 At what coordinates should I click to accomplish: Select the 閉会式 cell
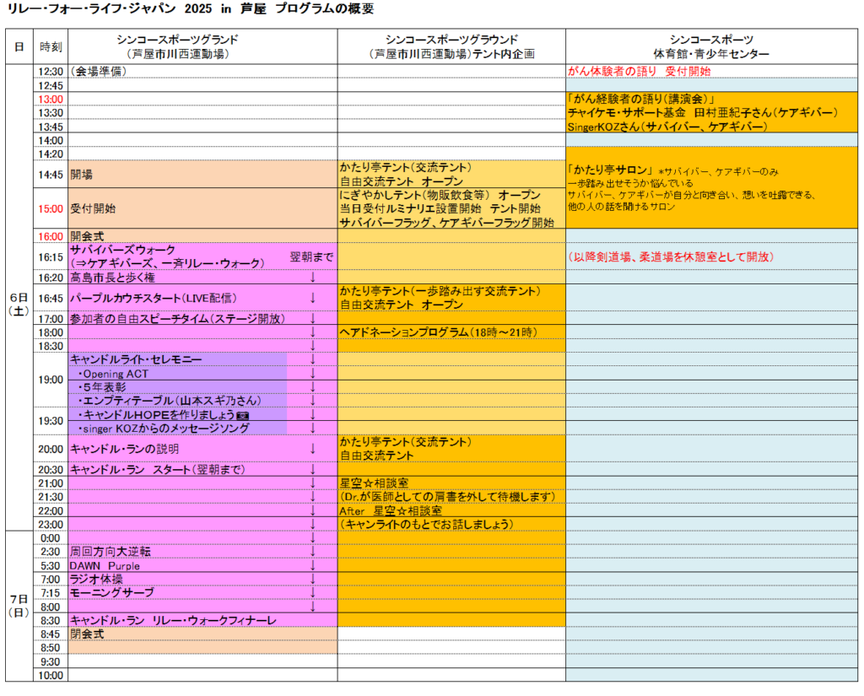tap(86, 634)
